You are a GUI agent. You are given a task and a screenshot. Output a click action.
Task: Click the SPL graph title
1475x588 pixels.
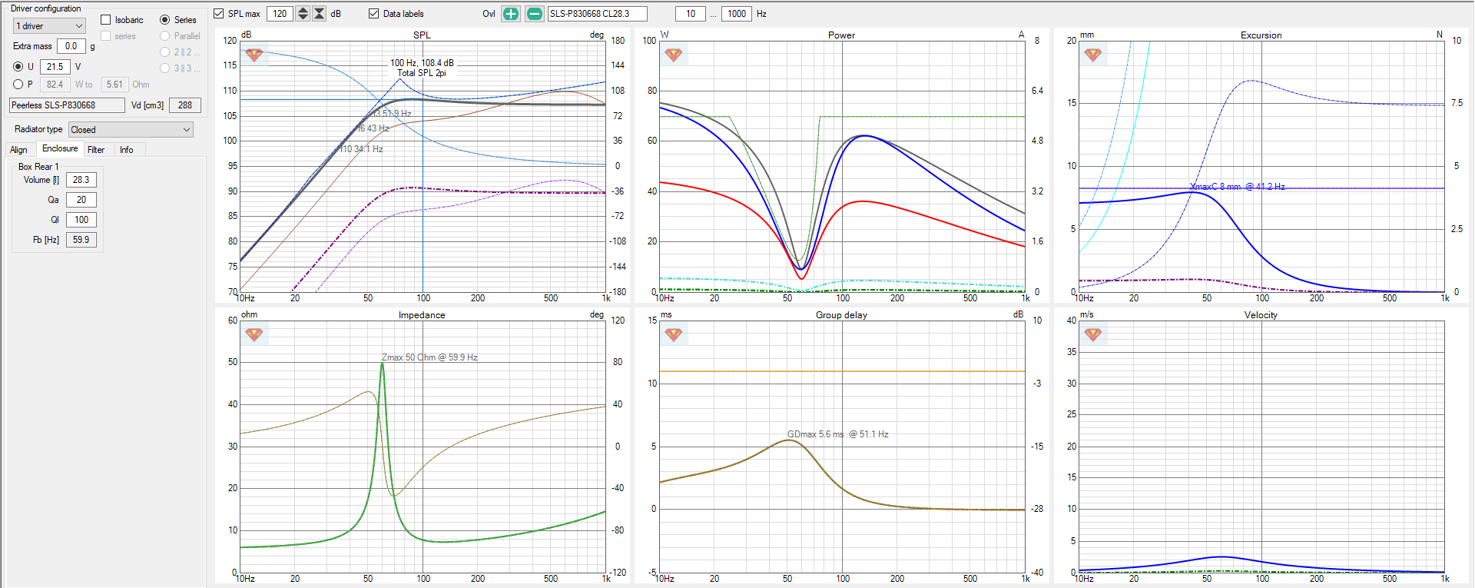422,35
